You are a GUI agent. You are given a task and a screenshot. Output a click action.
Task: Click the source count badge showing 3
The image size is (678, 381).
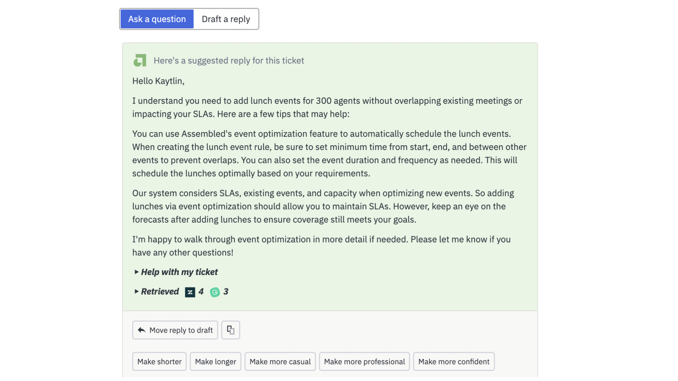point(226,292)
